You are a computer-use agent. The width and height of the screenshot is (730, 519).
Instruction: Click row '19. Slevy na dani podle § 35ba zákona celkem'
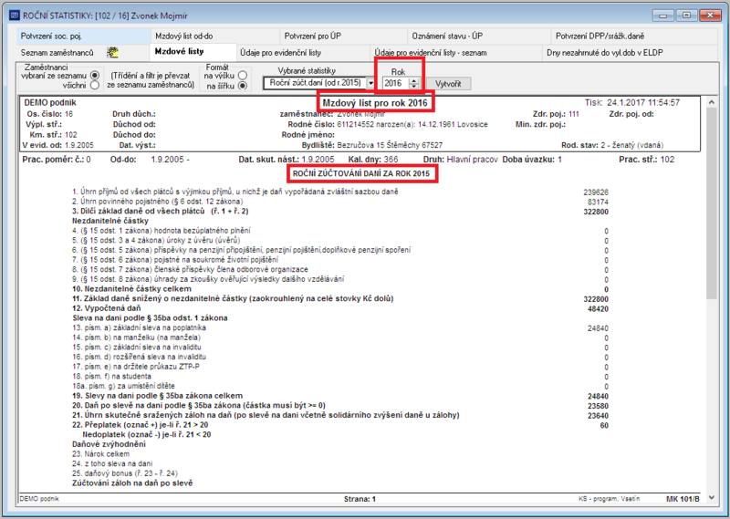coord(340,396)
